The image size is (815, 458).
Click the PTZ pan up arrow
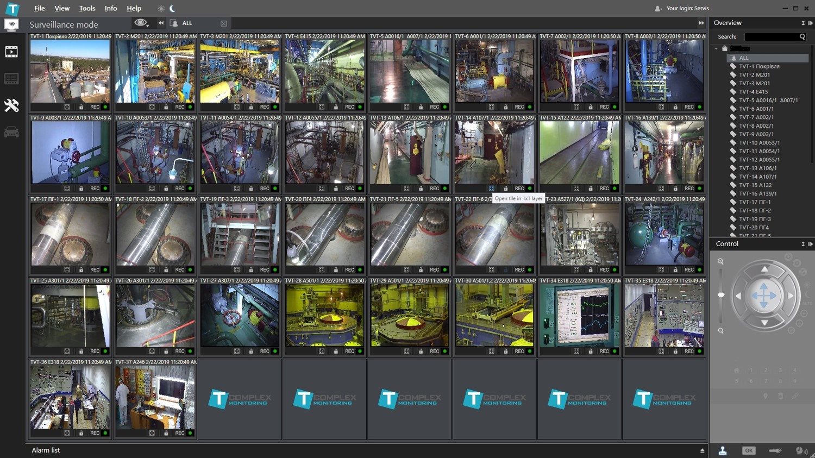[x=764, y=269]
